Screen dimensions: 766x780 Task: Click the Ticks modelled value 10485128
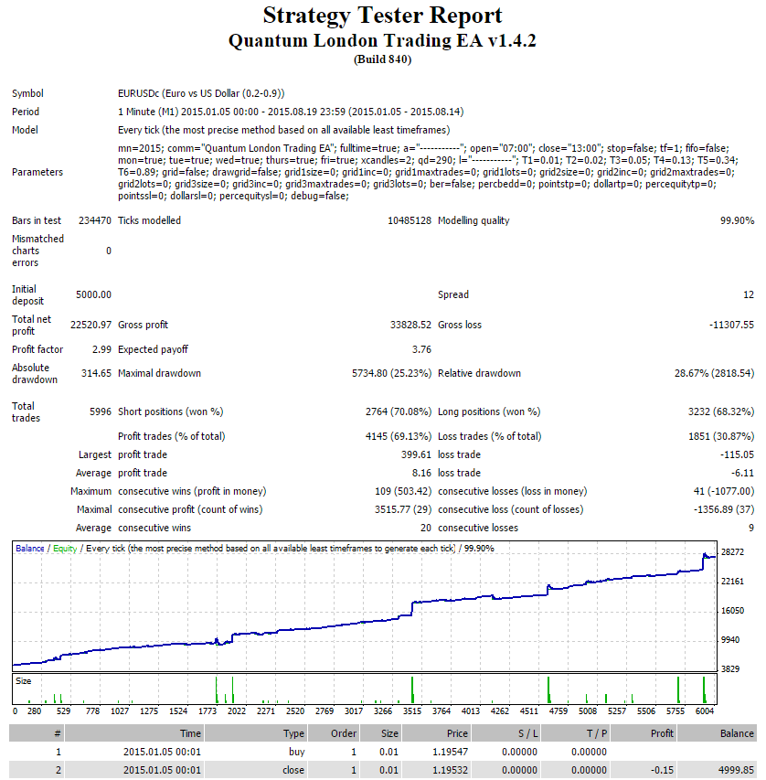(410, 220)
